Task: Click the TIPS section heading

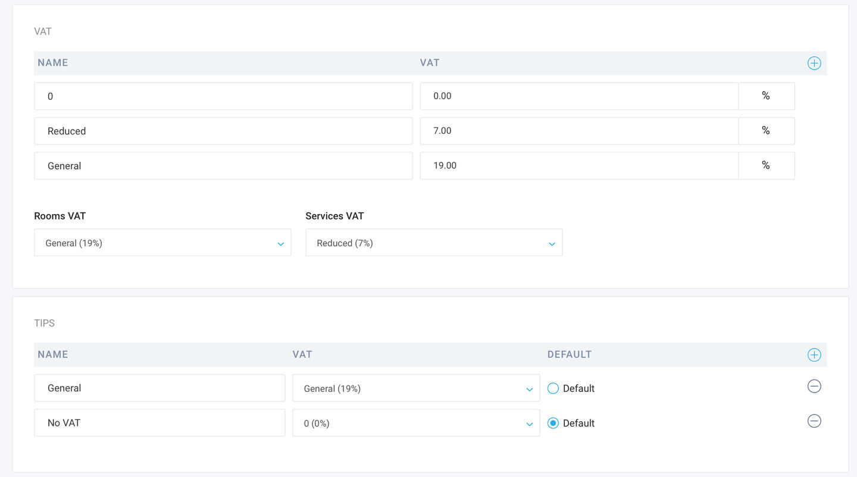Action: click(44, 323)
